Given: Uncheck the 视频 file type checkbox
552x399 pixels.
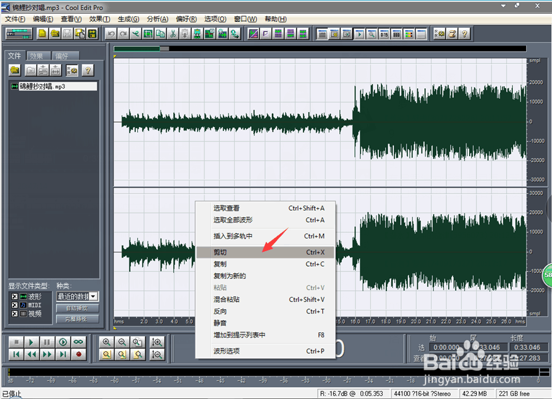Looking at the screenshot, I should [x=14, y=313].
